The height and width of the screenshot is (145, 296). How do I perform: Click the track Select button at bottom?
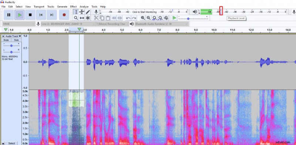pos(11,143)
